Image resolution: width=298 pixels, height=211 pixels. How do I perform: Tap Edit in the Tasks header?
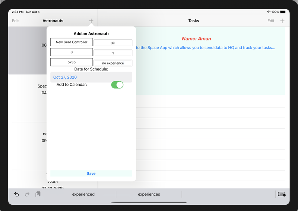pyautogui.click(x=271, y=21)
